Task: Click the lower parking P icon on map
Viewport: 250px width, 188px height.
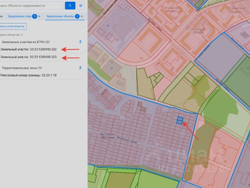Action: 112,68
